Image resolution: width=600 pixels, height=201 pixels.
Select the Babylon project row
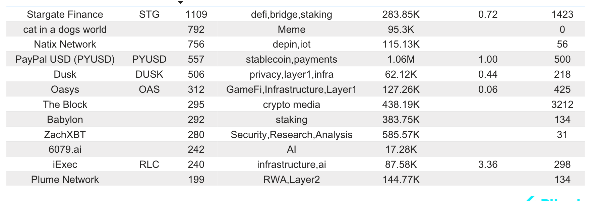[295, 120]
